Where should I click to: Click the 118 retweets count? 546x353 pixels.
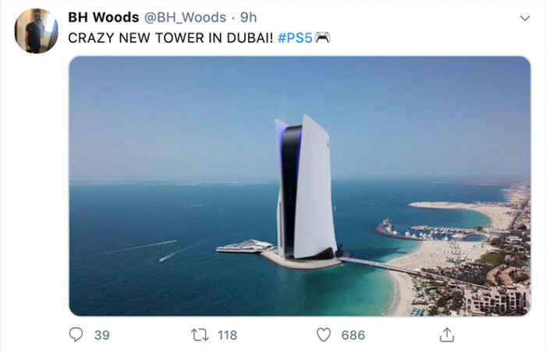[228, 335]
